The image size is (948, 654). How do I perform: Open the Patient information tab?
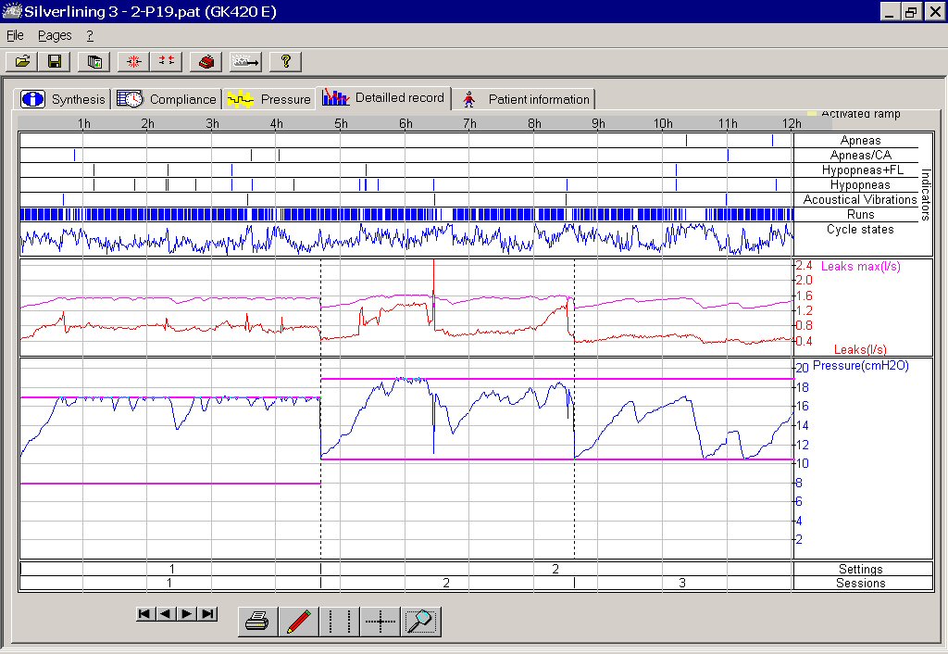tap(525, 99)
